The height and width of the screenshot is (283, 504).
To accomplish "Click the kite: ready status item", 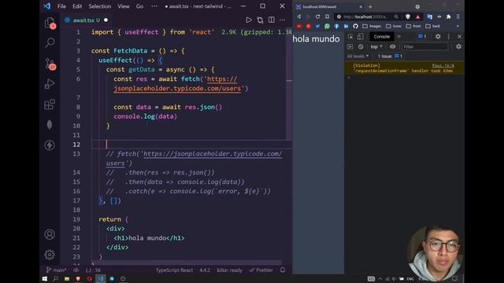I will [229, 270].
